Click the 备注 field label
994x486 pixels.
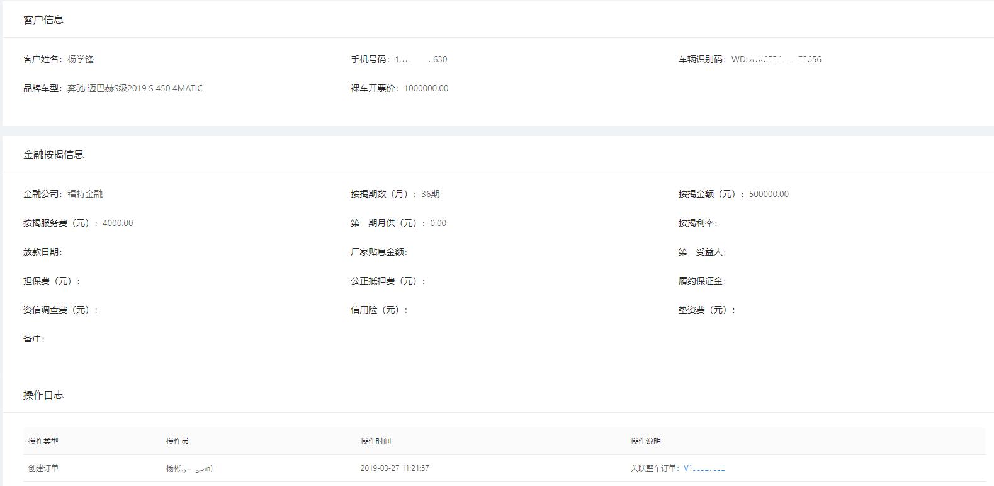click(33, 339)
